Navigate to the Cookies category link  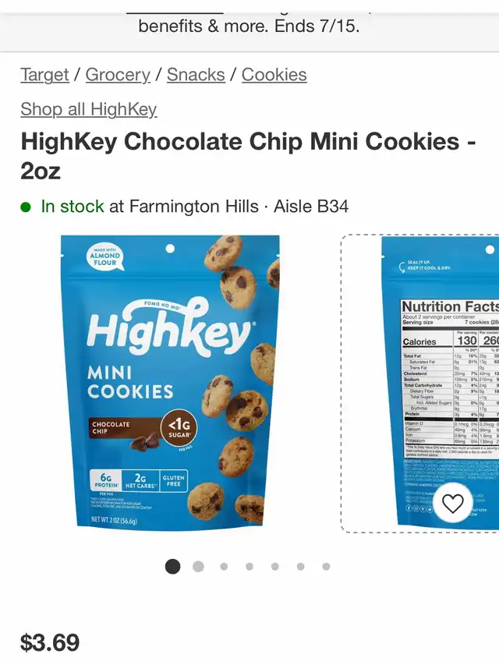pyautogui.click(x=274, y=75)
